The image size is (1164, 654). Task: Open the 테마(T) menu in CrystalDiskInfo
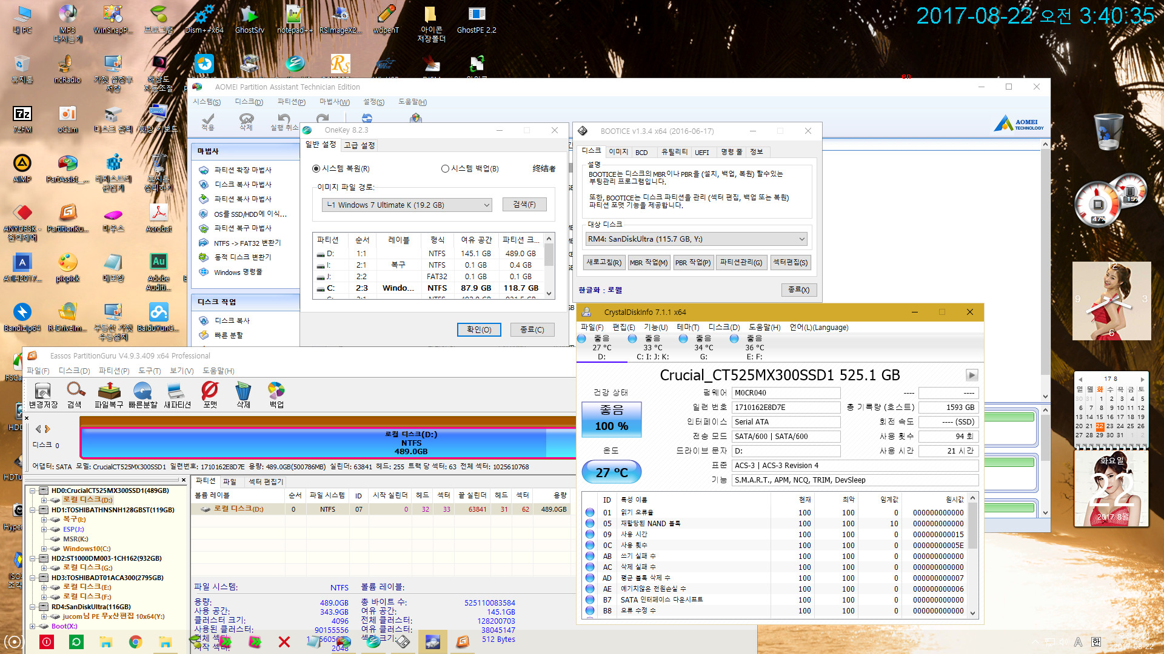click(x=687, y=328)
